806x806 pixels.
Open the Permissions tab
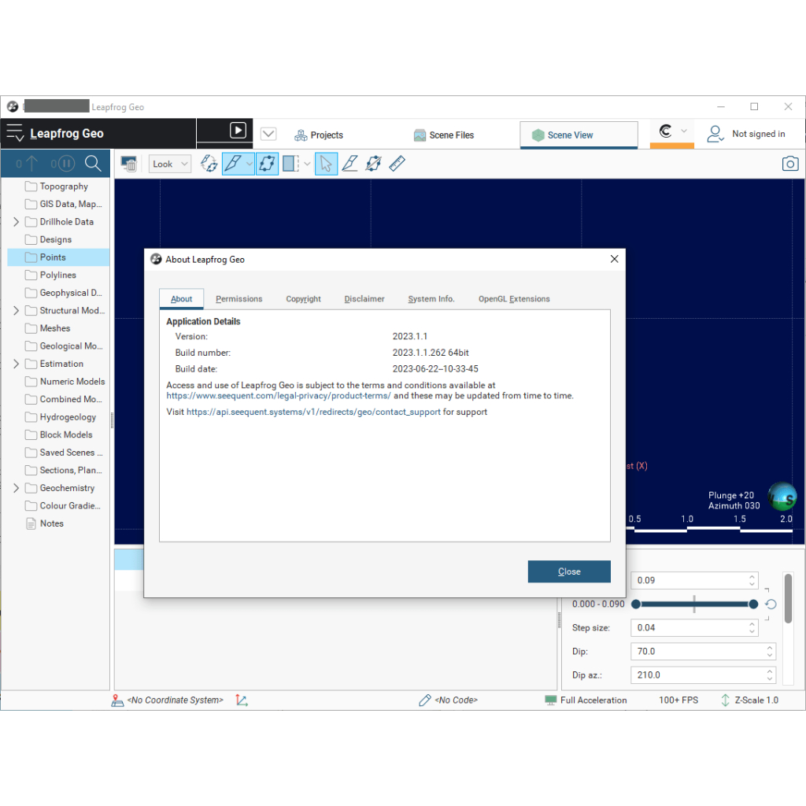(238, 299)
